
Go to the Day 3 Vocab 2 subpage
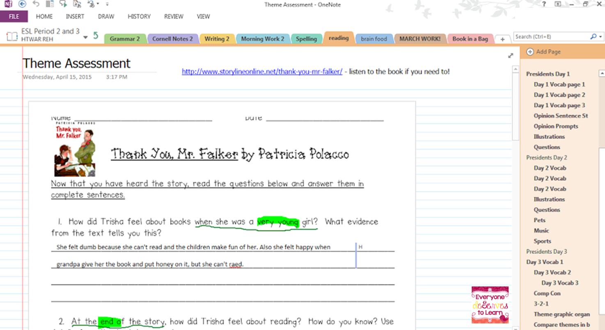point(552,272)
